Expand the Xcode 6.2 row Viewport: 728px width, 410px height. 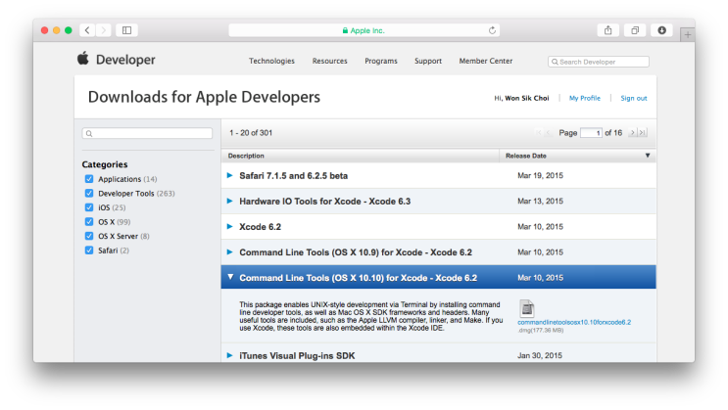(229, 226)
